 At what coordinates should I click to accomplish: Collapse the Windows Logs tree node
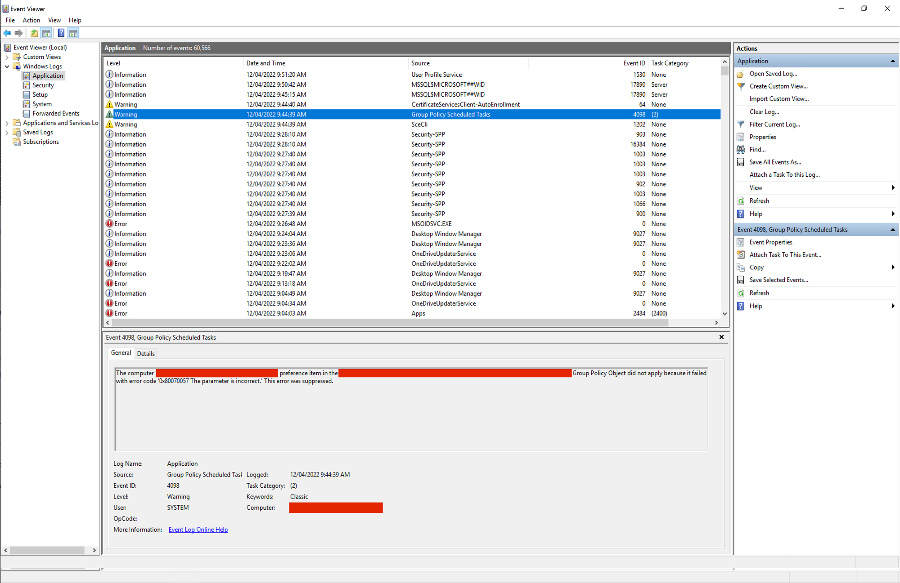click(7, 67)
